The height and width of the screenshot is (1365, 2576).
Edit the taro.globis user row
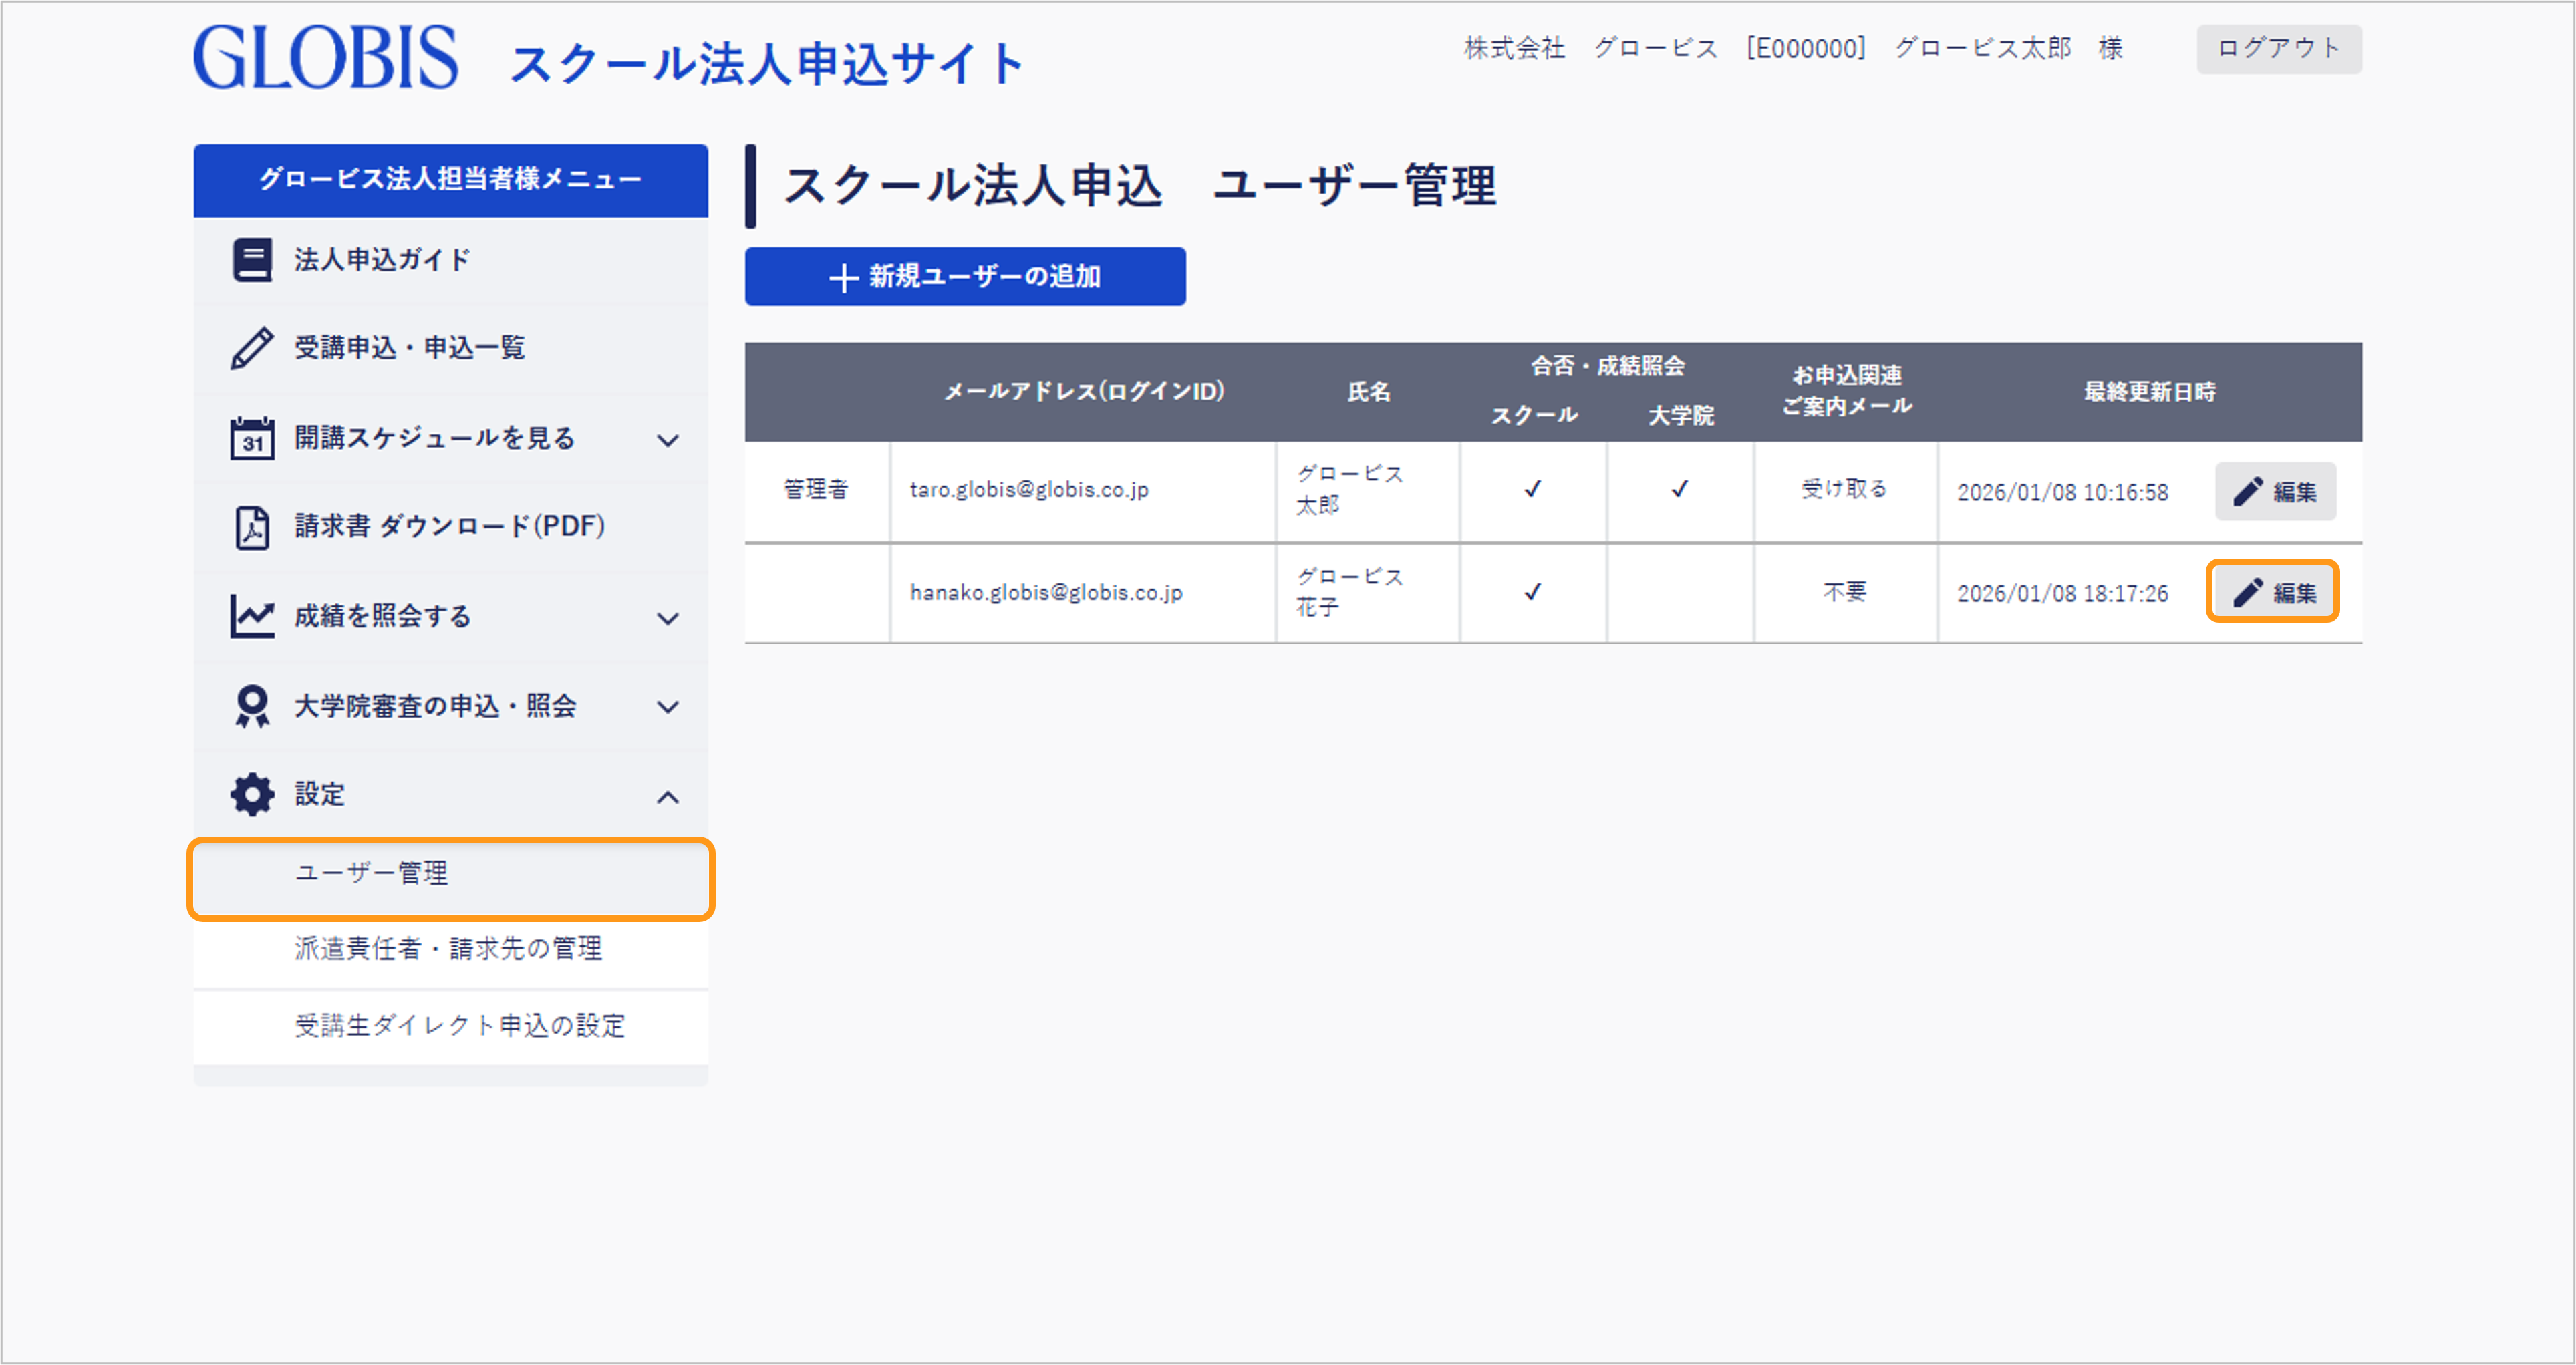(x=2275, y=492)
